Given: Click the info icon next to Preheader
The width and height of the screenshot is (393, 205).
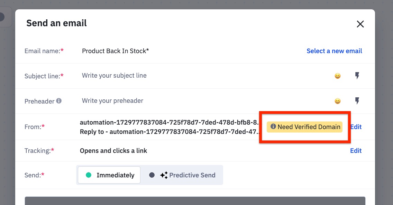Looking at the screenshot, I should click(59, 101).
